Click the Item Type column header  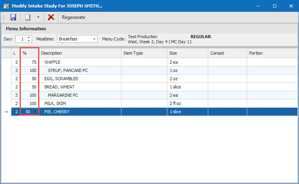click(x=144, y=53)
